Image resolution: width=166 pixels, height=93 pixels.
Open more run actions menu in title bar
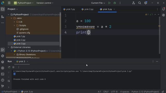coord(120,3)
